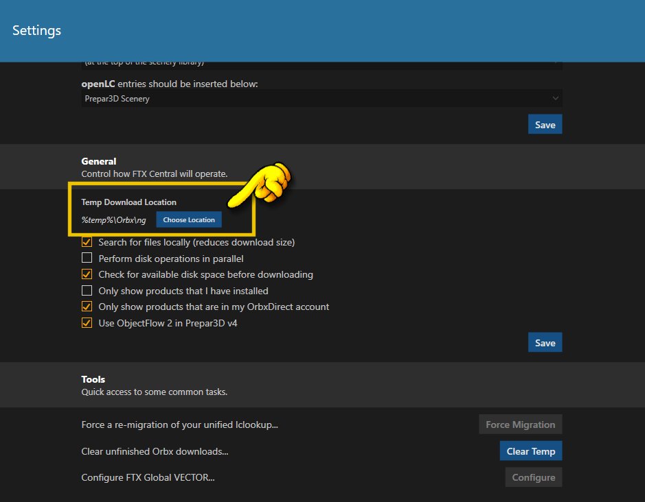Screen dimensions: 645x502
Task: Tick Only show products I have installed
Action: [87, 291]
